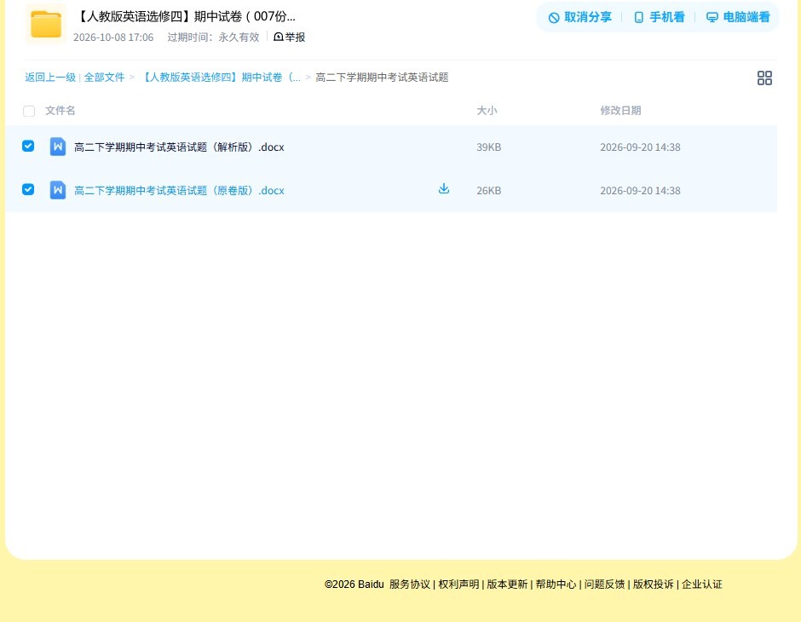Uncheck the 解析版 docx file checkbox
This screenshot has width=801, height=622.
28,146
